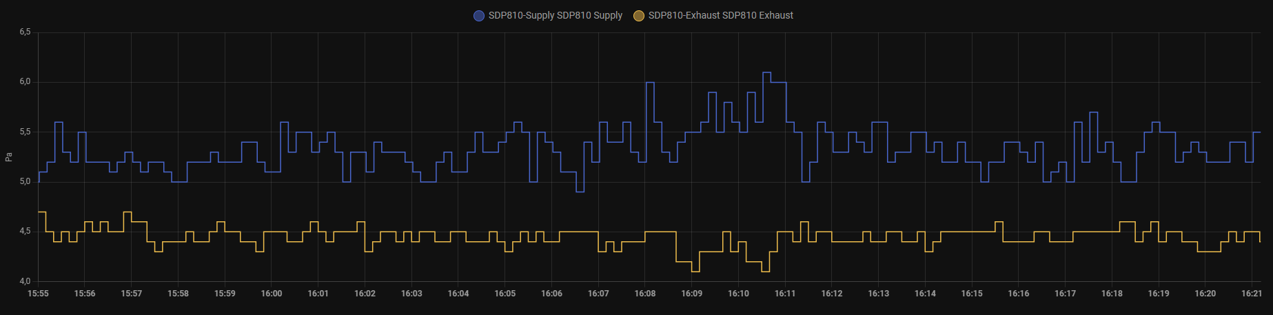1273x315 pixels.
Task: Click the 6,0 value on the Pa axis
Action: [26, 81]
